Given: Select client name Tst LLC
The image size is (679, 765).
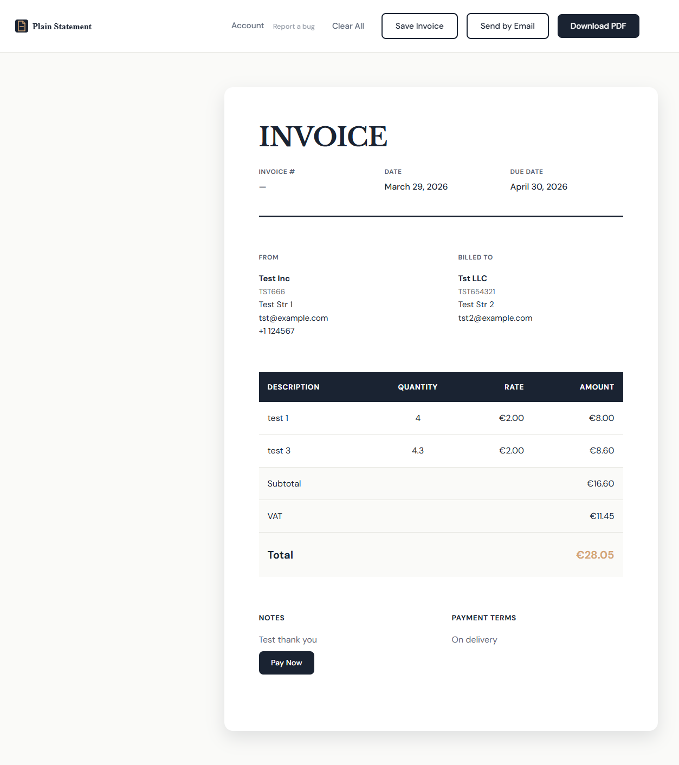Looking at the screenshot, I should [473, 278].
